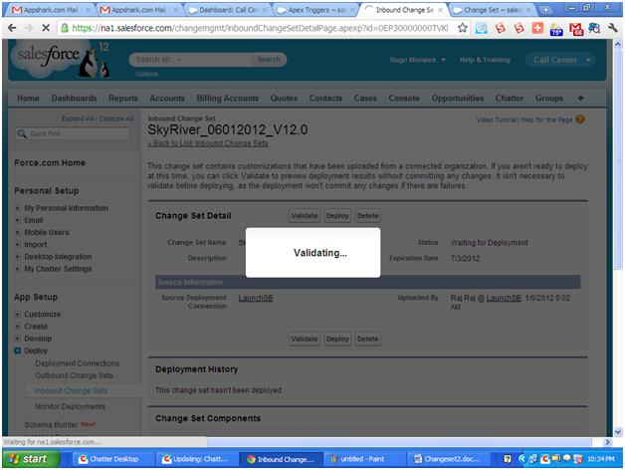Show hidden tray icons arrow

click(521, 459)
